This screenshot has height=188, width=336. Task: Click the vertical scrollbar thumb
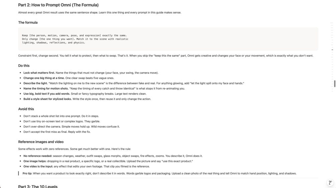coord(335,84)
